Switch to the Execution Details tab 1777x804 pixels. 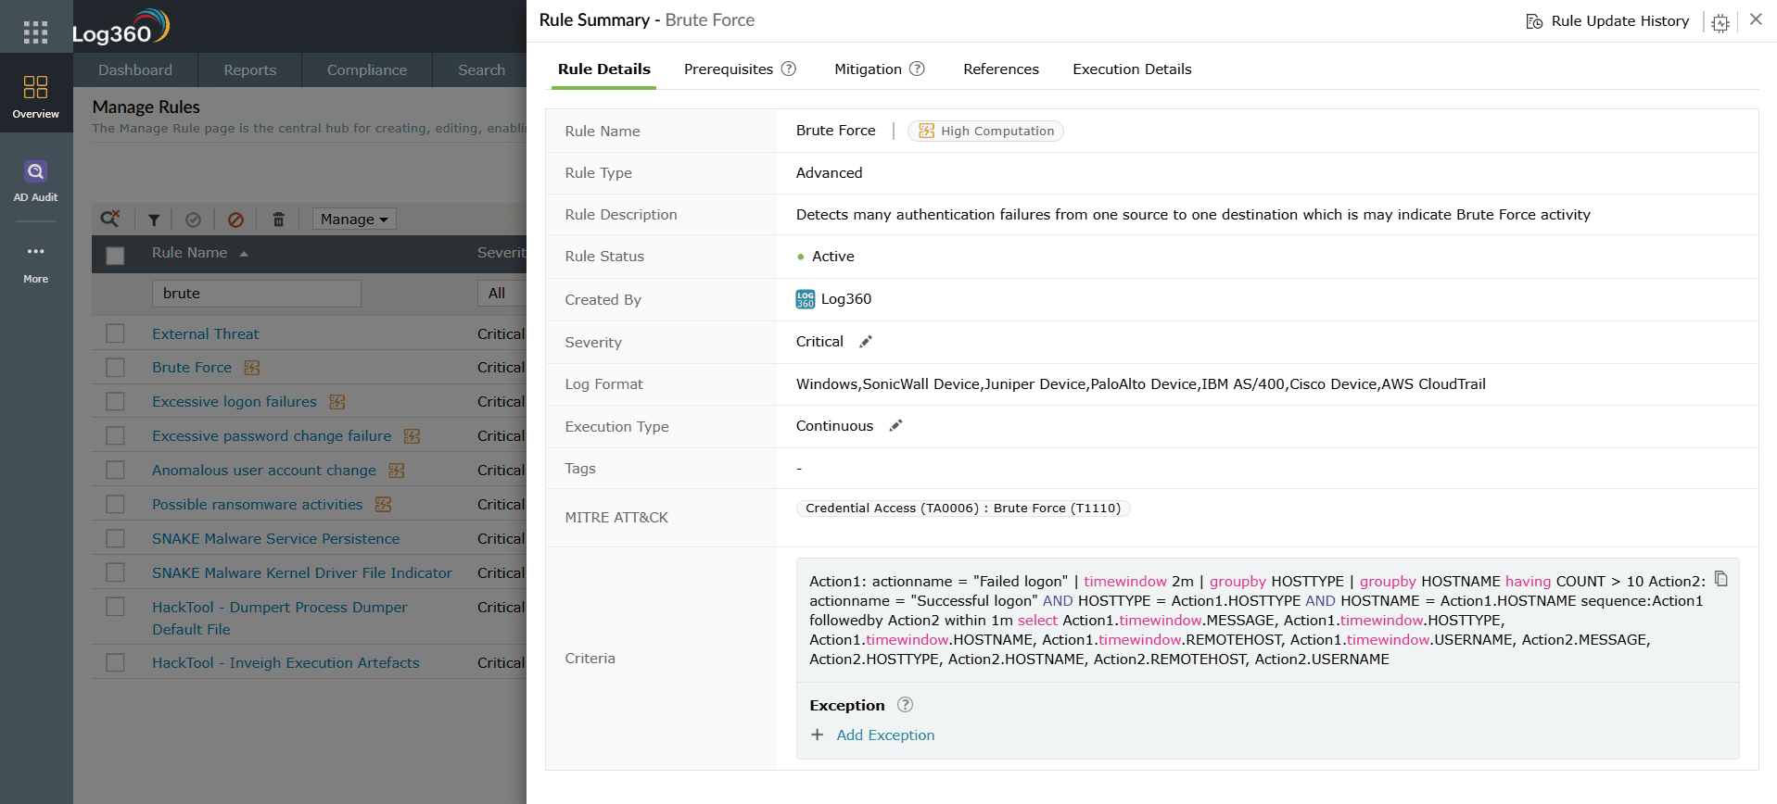click(x=1132, y=69)
